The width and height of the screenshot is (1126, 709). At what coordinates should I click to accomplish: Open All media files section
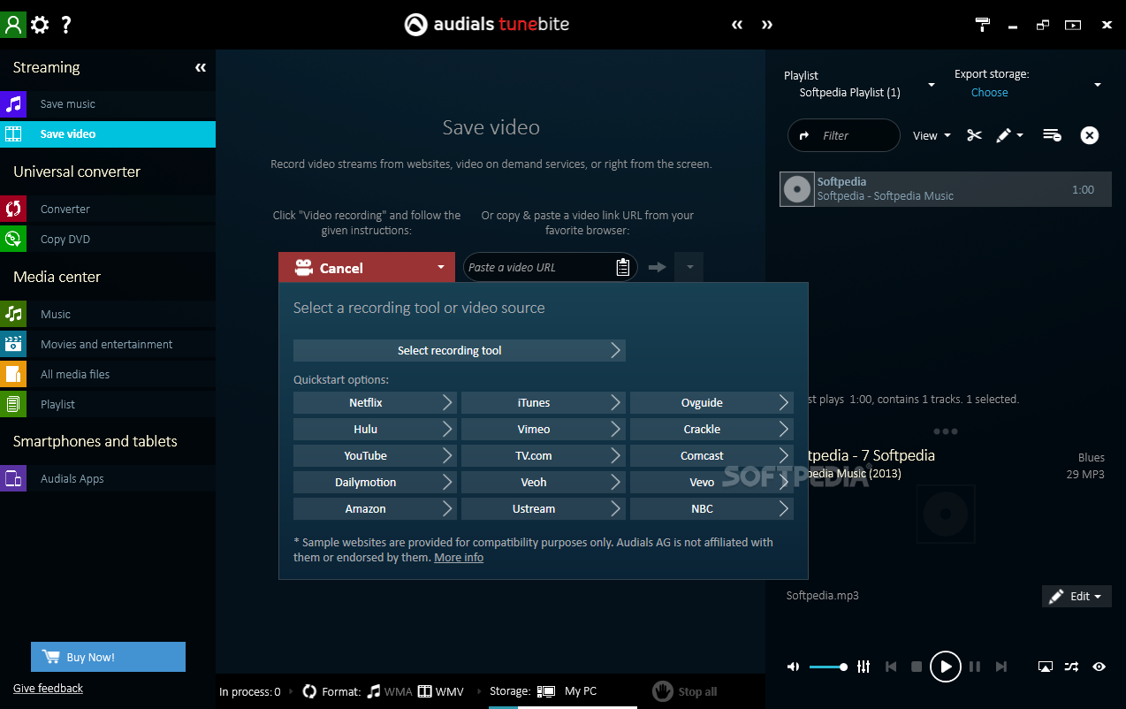coord(108,374)
